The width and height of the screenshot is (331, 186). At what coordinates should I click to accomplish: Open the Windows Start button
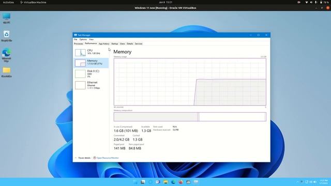click(135, 182)
